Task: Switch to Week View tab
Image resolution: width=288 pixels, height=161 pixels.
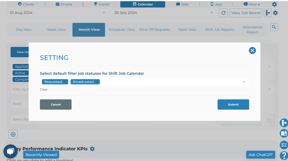Action: [57, 30]
